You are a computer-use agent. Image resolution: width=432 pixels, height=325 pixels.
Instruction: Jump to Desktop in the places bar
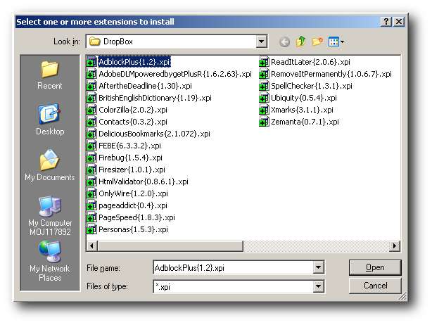tap(50, 120)
